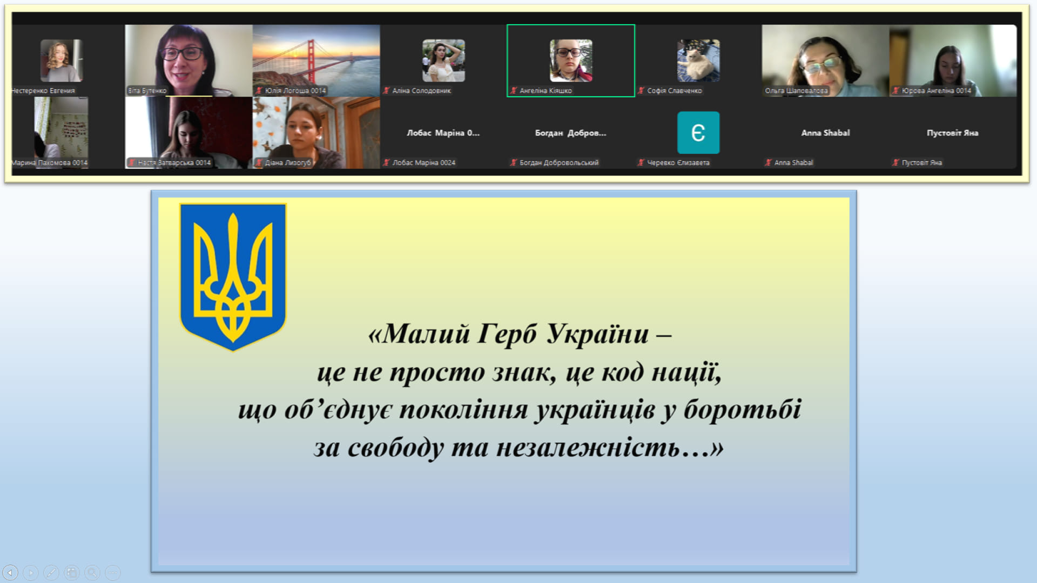Activate the slideshow zoom magnifier

(x=92, y=572)
